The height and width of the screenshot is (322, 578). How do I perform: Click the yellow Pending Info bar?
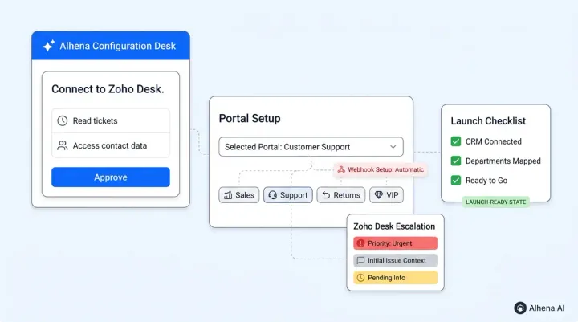tap(395, 278)
